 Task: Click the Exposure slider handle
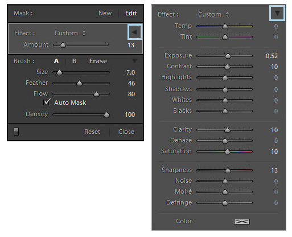228,56
